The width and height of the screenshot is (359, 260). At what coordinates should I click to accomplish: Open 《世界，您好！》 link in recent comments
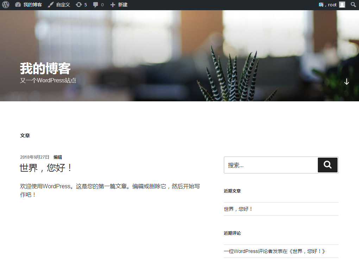pos(308,251)
